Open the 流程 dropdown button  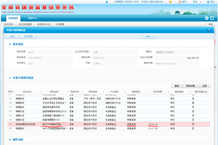pos(149,36)
